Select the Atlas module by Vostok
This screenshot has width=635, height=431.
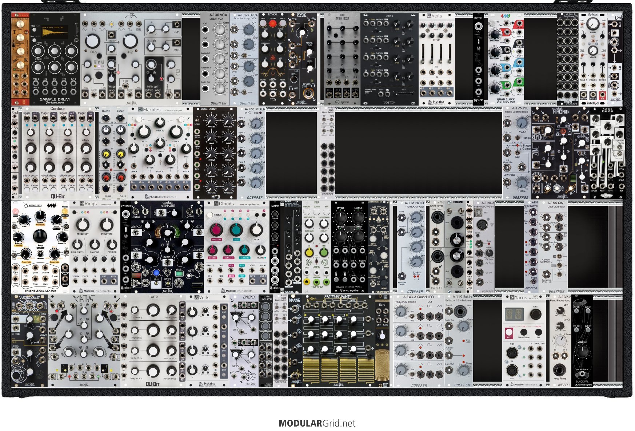[x=390, y=59]
